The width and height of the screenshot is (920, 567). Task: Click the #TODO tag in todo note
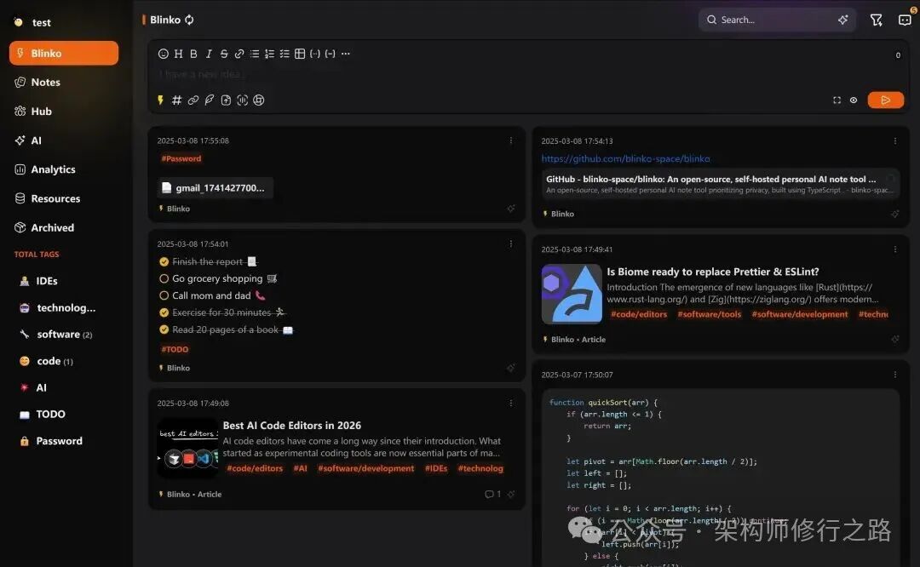[x=175, y=349]
